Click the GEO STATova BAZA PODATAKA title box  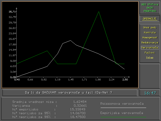150,8
